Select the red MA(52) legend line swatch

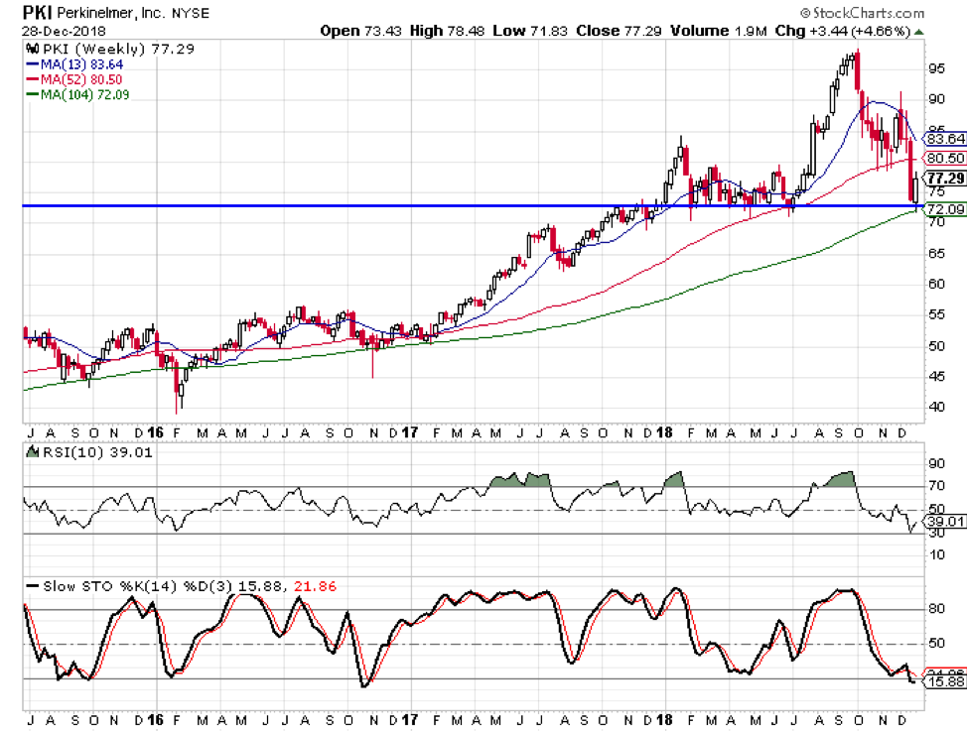tap(32, 79)
